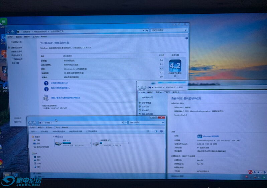Viewport: 267px width, 188px height.
Task: Click 卸载或更改程序 in 计算机 toolbar
Action: pos(58,131)
